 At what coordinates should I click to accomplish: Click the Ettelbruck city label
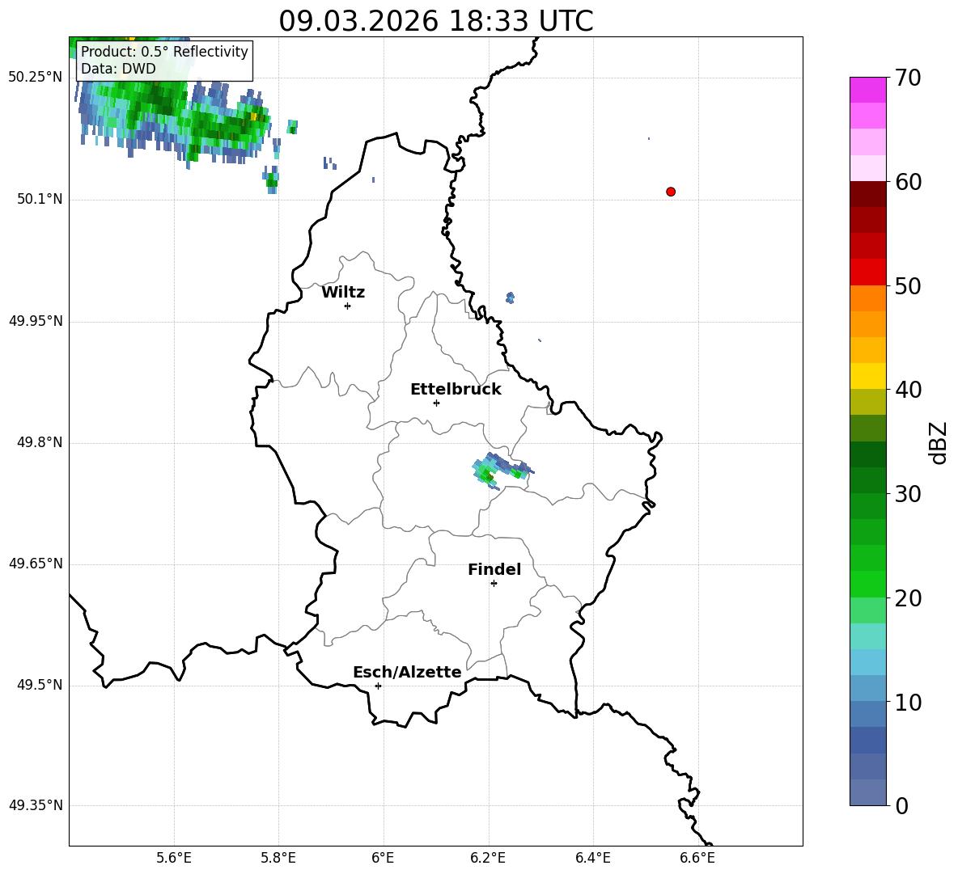point(456,390)
